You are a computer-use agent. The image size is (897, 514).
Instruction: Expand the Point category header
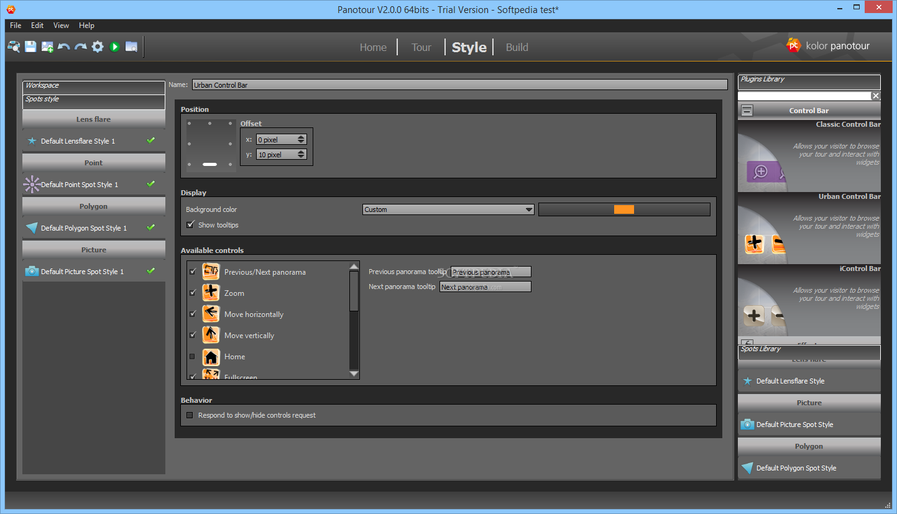click(x=94, y=163)
